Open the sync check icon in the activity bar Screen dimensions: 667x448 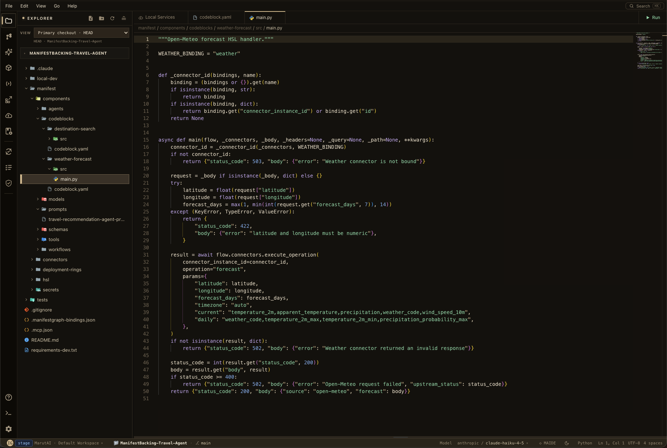(9, 152)
